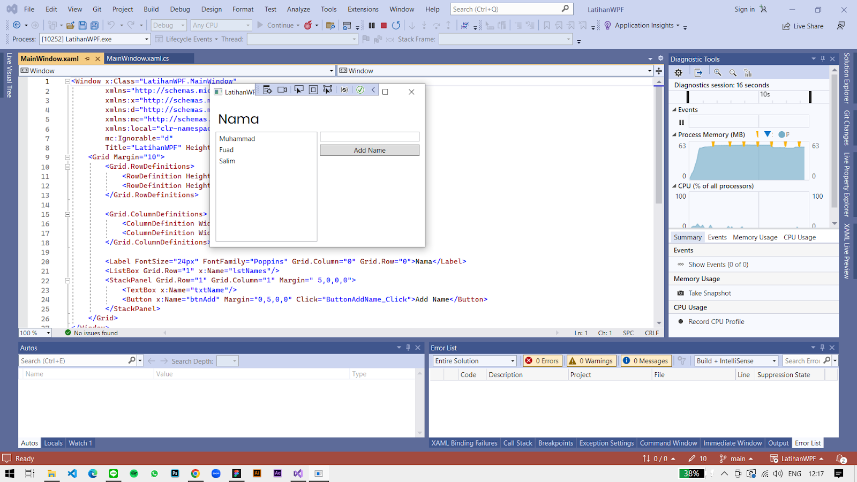Image resolution: width=857 pixels, height=482 pixels.
Task: Zoom out on the diagnostics timeline
Action: pyautogui.click(x=733, y=73)
